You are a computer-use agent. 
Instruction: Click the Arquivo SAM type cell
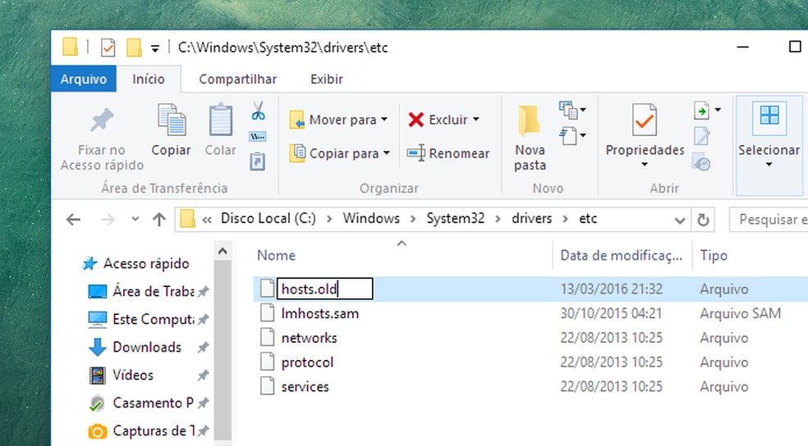coord(740,313)
